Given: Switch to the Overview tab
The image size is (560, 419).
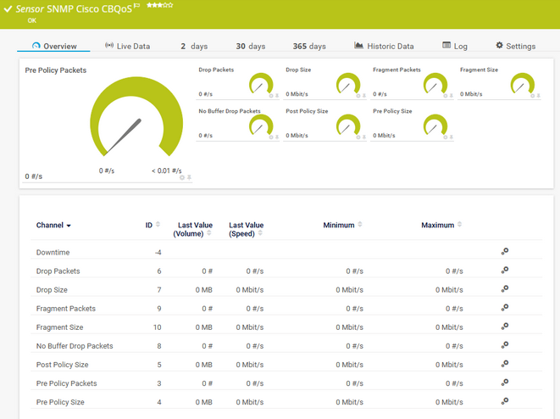Looking at the screenshot, I should point(54,46).
